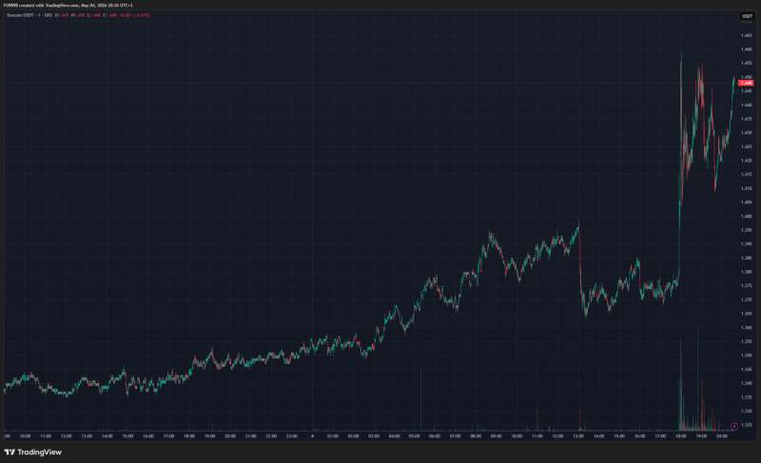761x463 pixels.
Task: Click the TradingView logo at bottom left
Action: [33, 452]
